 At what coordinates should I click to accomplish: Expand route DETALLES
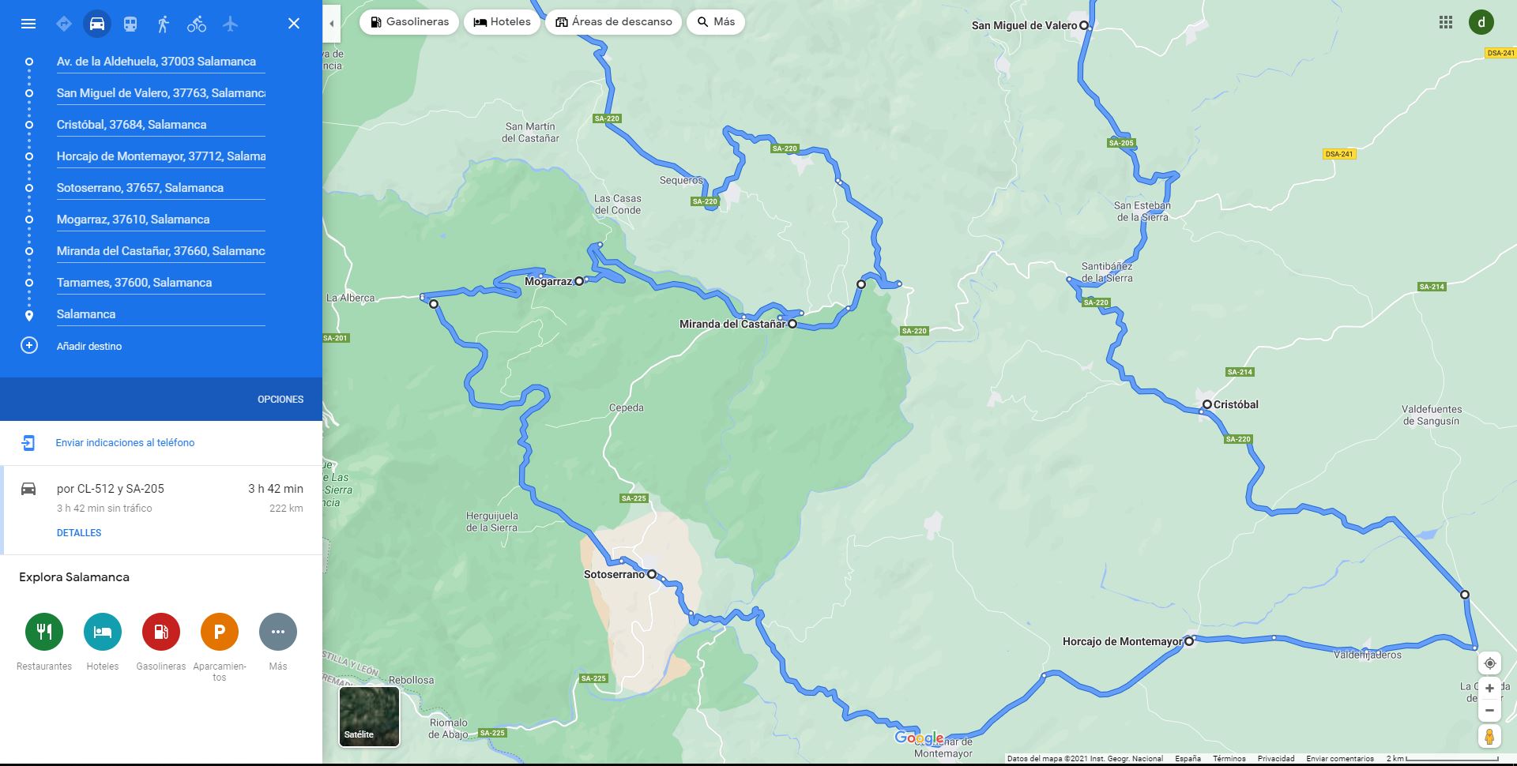click(x=79, y=533)
